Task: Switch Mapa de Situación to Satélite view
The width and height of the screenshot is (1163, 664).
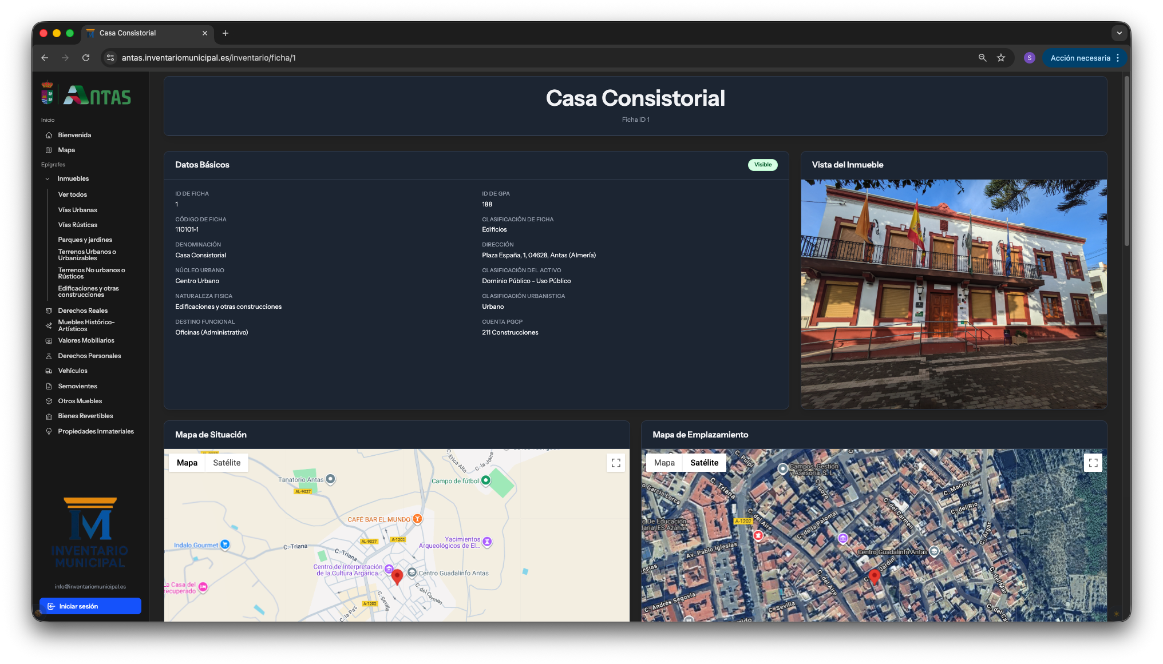Action: (x=227, y=463)
